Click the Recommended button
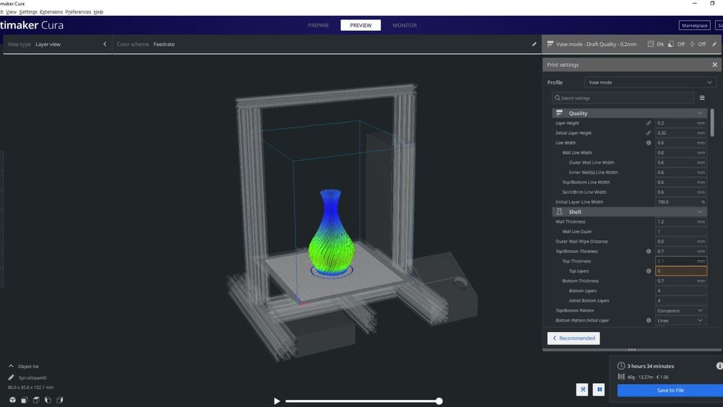Image resolution: width=723 pixels, height=407 pixels. pos(574,338)
